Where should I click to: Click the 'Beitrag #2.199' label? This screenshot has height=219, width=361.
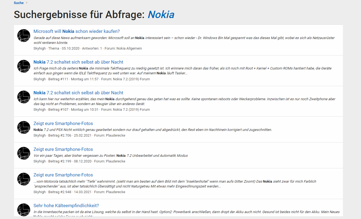[x=60, y=161]
